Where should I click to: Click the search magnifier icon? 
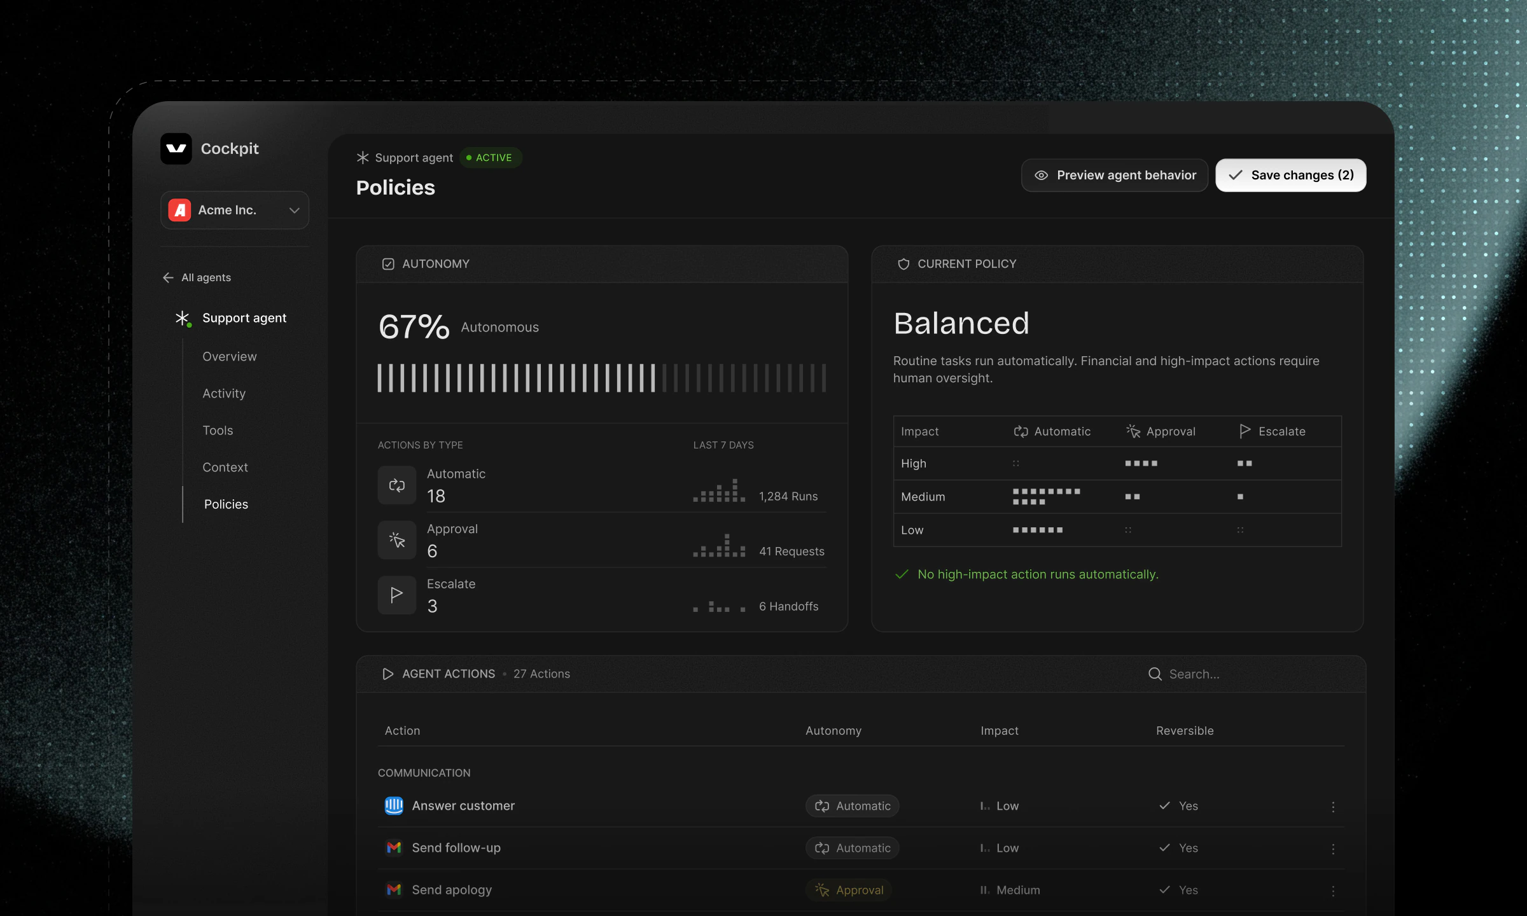(x=1155, y=674)
